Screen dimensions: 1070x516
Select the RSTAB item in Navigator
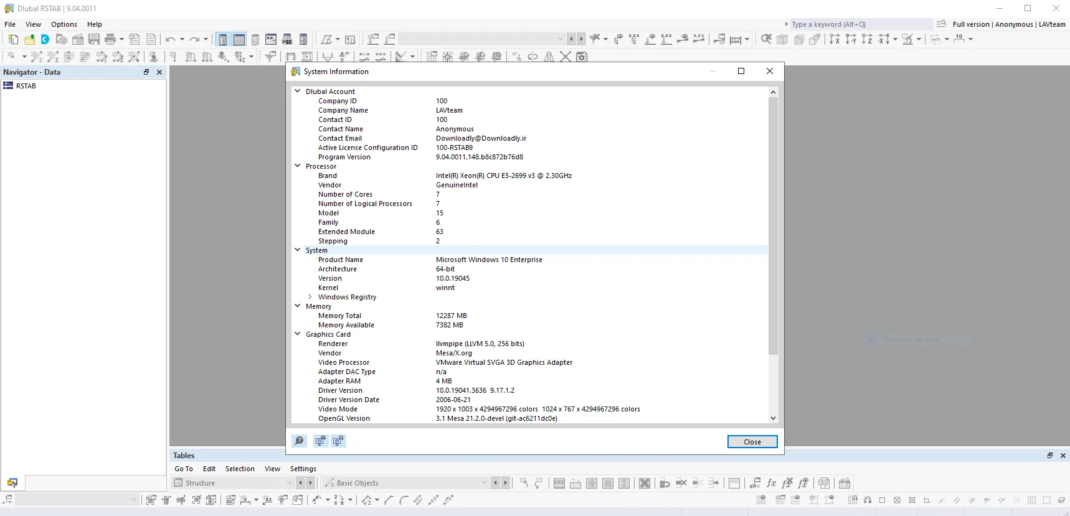26,86
